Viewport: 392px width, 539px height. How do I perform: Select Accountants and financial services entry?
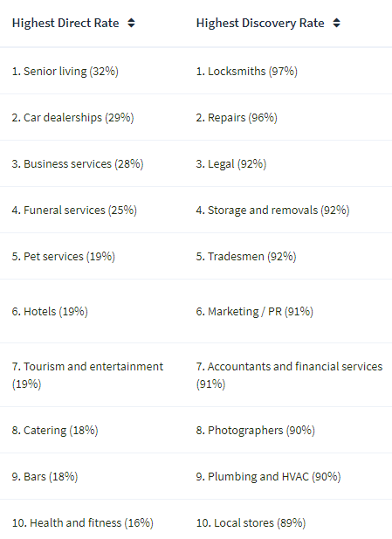[x=289, y=375]
